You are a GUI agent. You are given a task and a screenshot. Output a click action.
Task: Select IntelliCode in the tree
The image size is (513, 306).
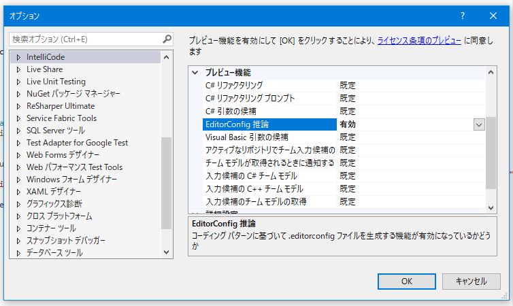pos(46,57)
